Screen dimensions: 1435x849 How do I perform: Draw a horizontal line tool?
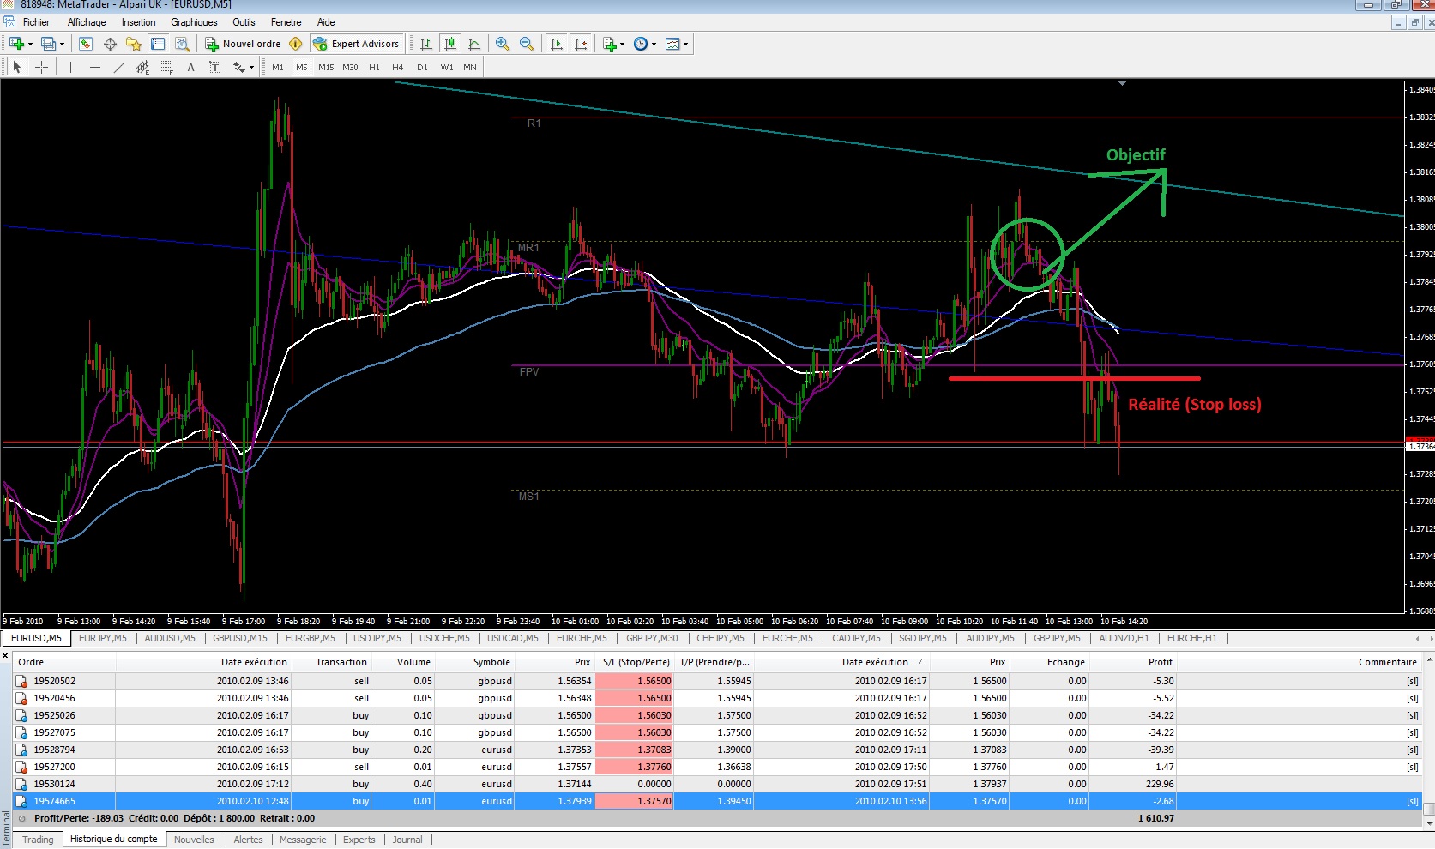pos(94,67)
